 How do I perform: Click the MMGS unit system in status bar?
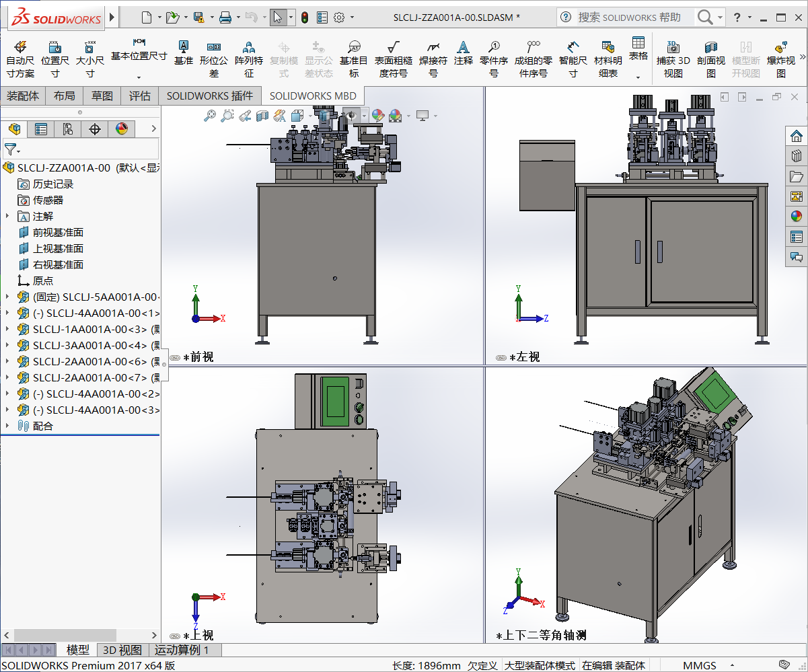pyautogui.click(x=700, y=665)
